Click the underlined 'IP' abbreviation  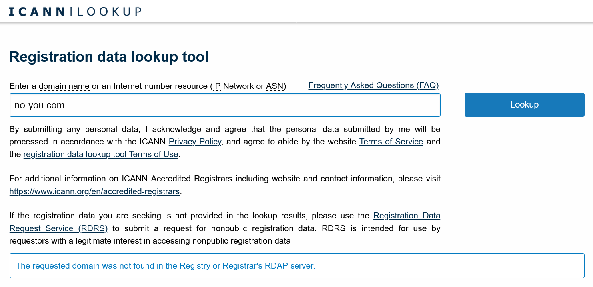(x=216, y=86)
